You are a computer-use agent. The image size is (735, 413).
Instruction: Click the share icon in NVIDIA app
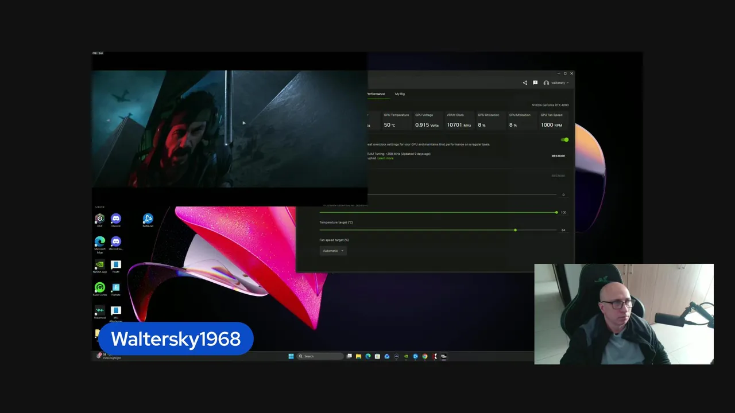pos(525,83)
